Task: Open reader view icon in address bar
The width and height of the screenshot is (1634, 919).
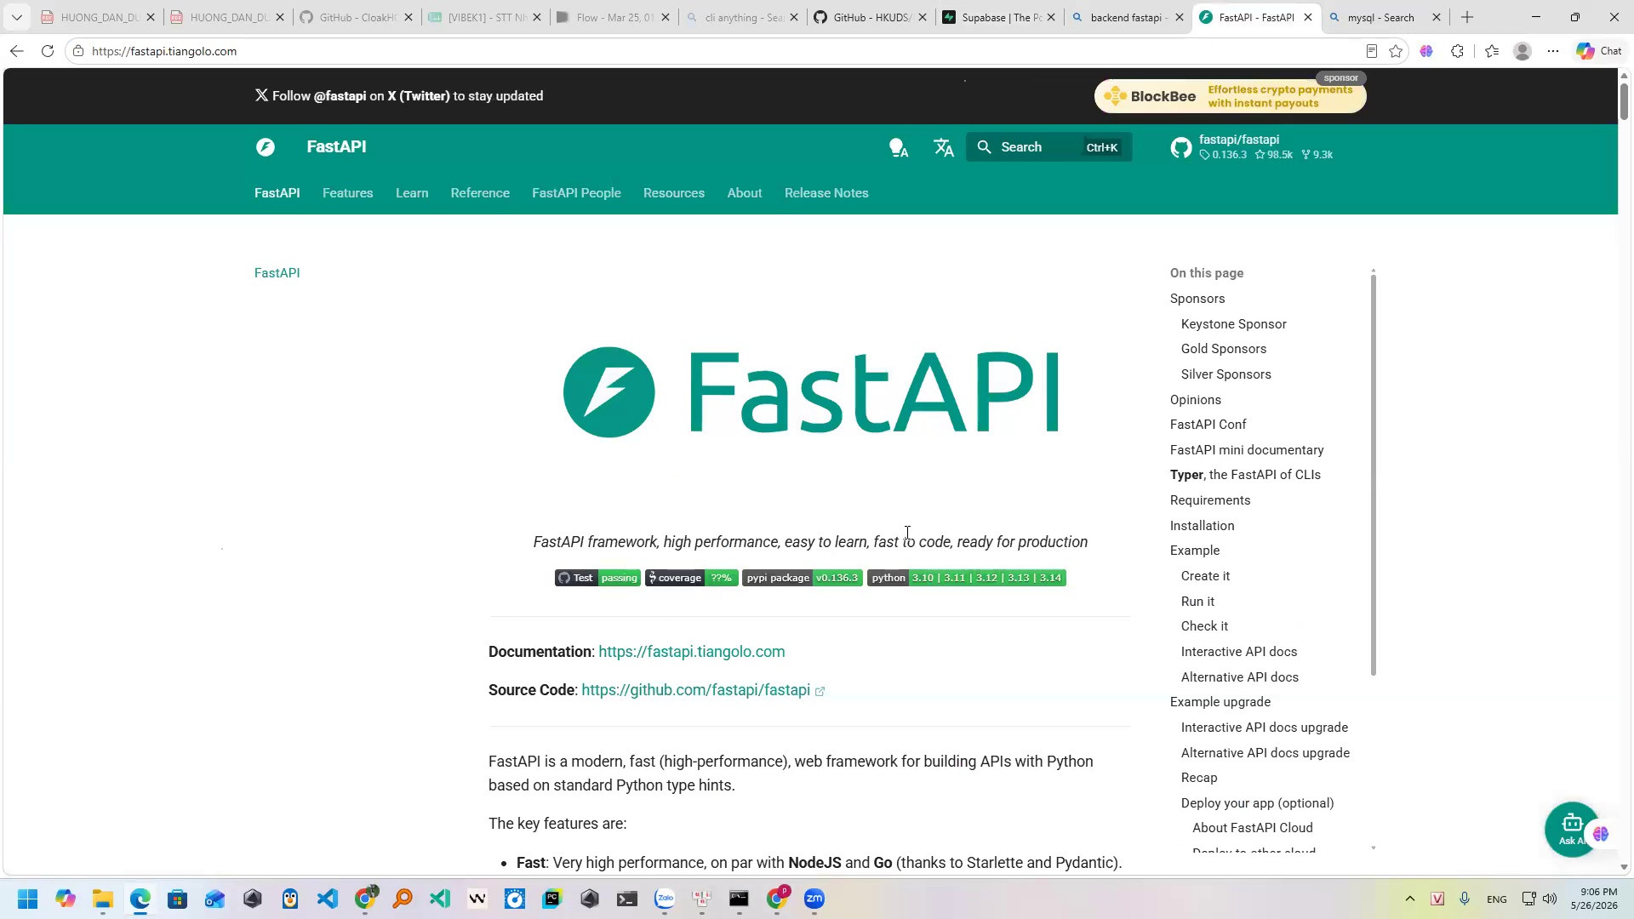Action: (x=1371, y=51)
